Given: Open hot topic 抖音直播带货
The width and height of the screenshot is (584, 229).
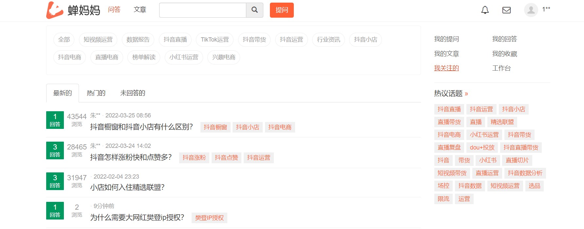Looking at the screenshot, I should (x=521, y=148).
